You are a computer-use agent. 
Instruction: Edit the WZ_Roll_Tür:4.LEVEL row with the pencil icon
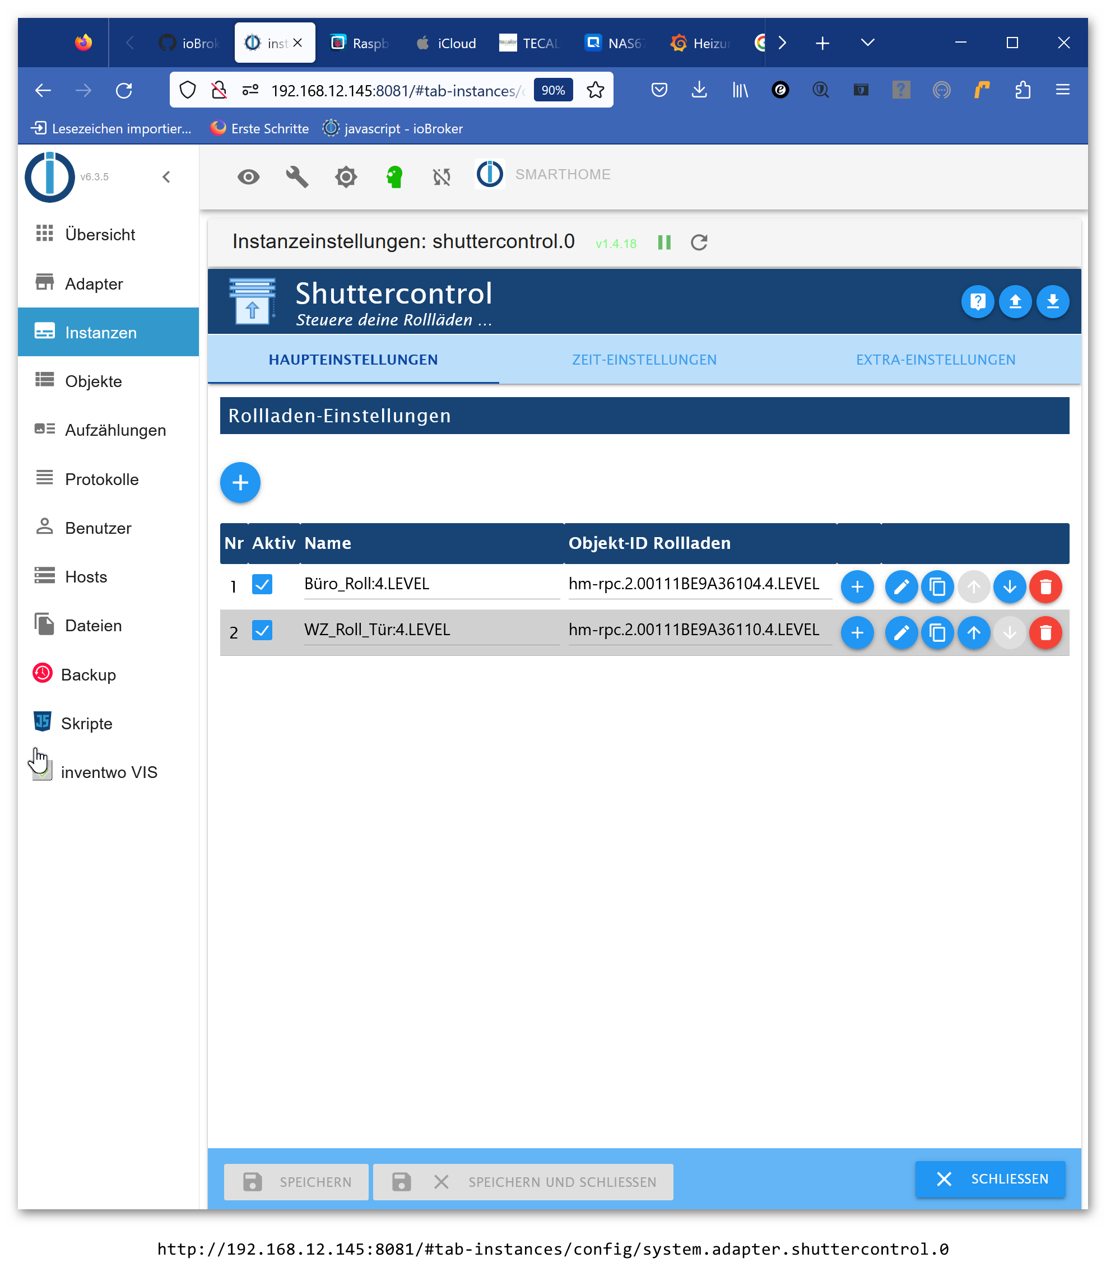(x=900, y=633)
